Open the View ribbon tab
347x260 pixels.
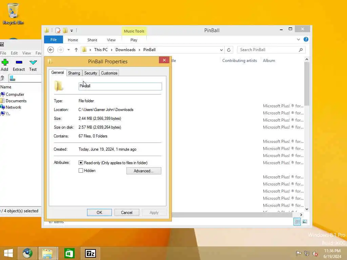click(x=111, y=40)
